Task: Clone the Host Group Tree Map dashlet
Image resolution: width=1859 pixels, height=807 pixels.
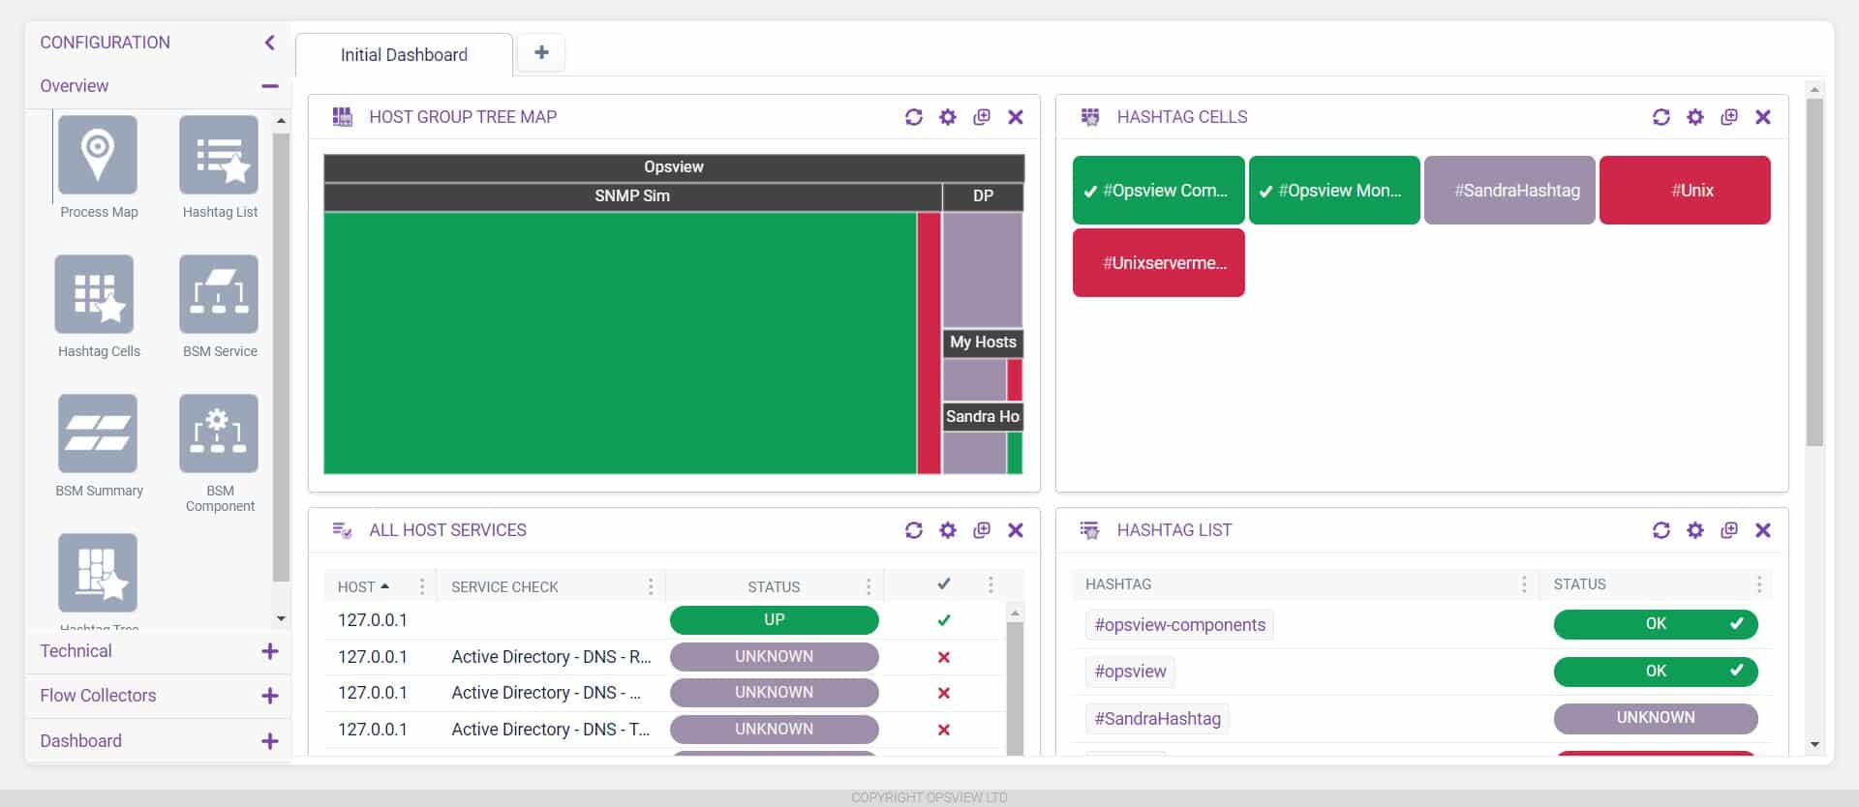Action: pyautogui.click(x=982, y=117)
